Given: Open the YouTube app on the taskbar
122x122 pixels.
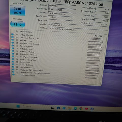Looking at the screenshot, I should coord(86,109).
